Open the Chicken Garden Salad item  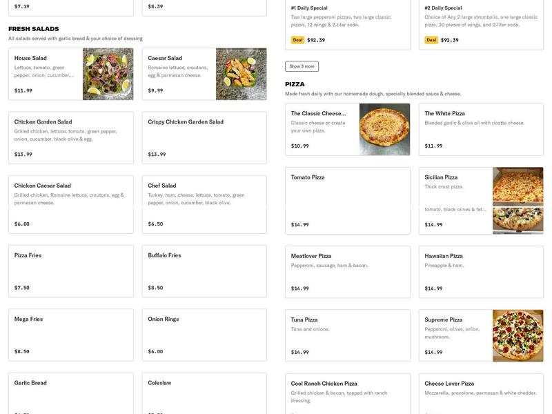[x=69, y=135]
